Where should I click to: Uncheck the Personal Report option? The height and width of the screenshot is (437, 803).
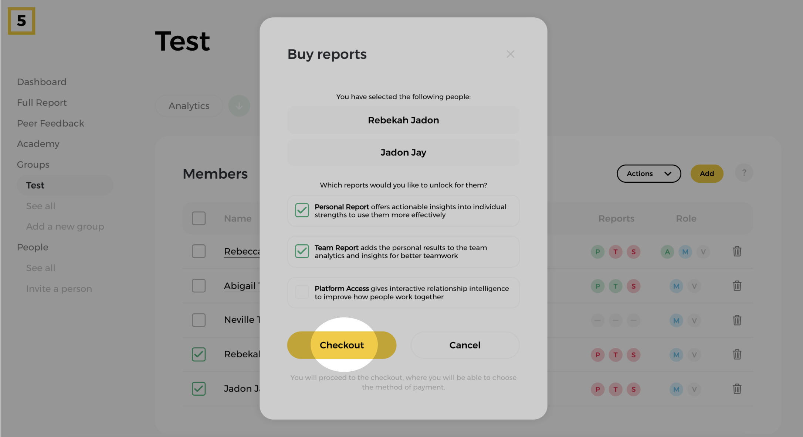pos(302,210)
